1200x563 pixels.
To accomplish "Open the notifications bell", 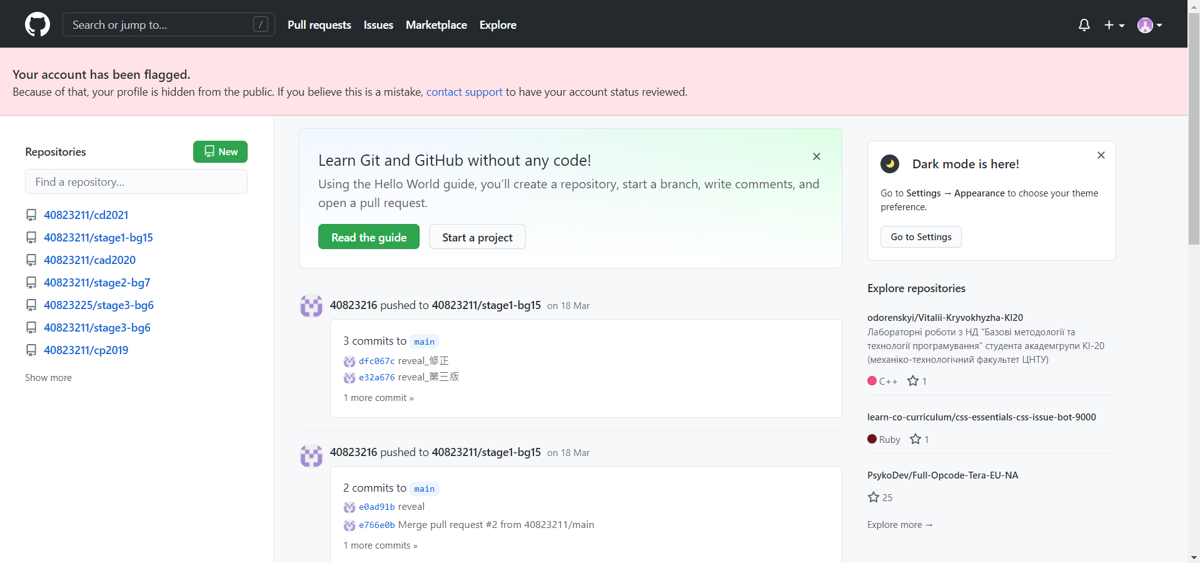I will pos(1084,25).
